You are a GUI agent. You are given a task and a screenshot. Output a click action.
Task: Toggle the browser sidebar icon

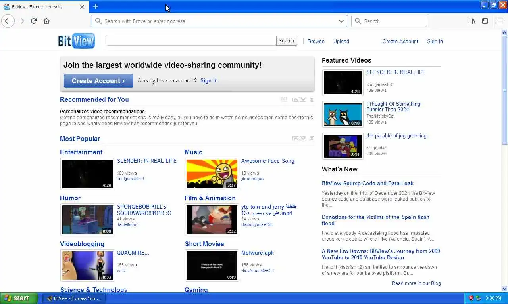coord(485,21)
